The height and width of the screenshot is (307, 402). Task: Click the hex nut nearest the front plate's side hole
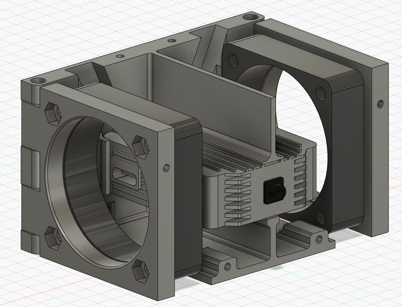pos(141,147)
